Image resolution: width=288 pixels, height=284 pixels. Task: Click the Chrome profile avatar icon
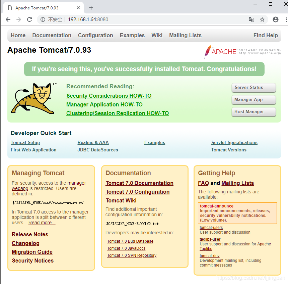click(275, 19)
